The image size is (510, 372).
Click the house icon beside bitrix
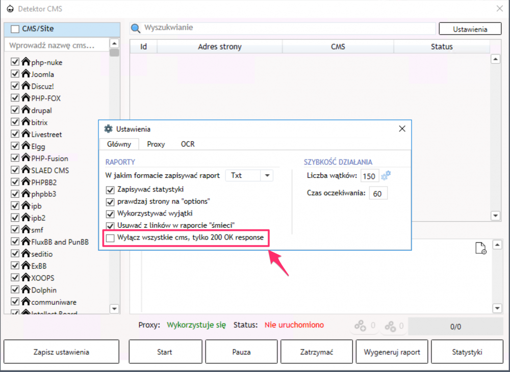25,121
